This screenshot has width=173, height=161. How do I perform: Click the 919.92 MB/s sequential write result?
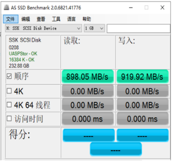[143, 77]
